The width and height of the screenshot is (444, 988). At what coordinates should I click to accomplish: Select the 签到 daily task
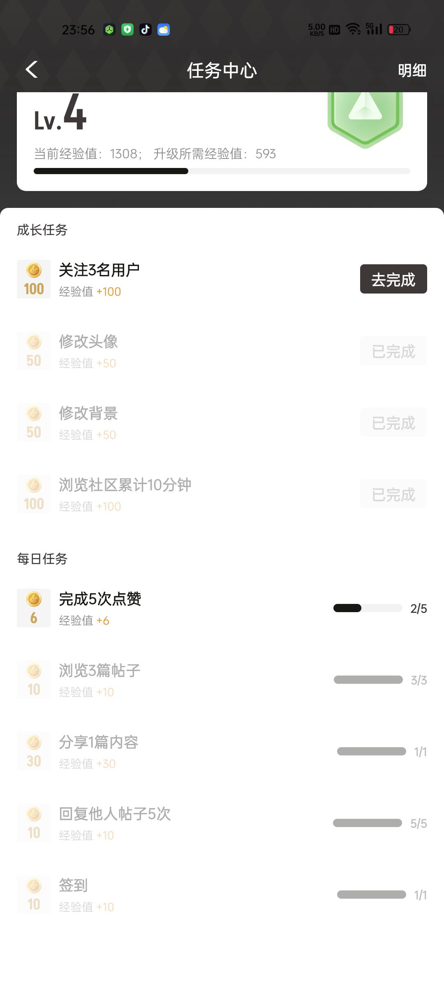click(73, 885)
